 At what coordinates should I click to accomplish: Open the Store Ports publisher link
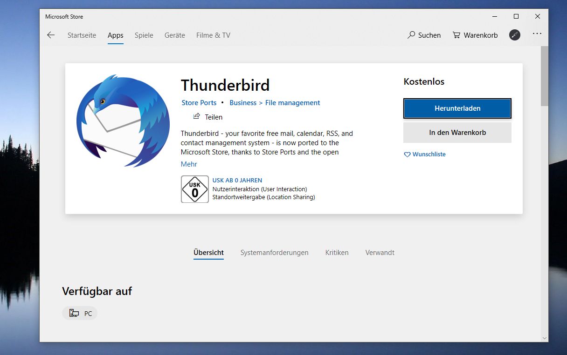[199, 103]
